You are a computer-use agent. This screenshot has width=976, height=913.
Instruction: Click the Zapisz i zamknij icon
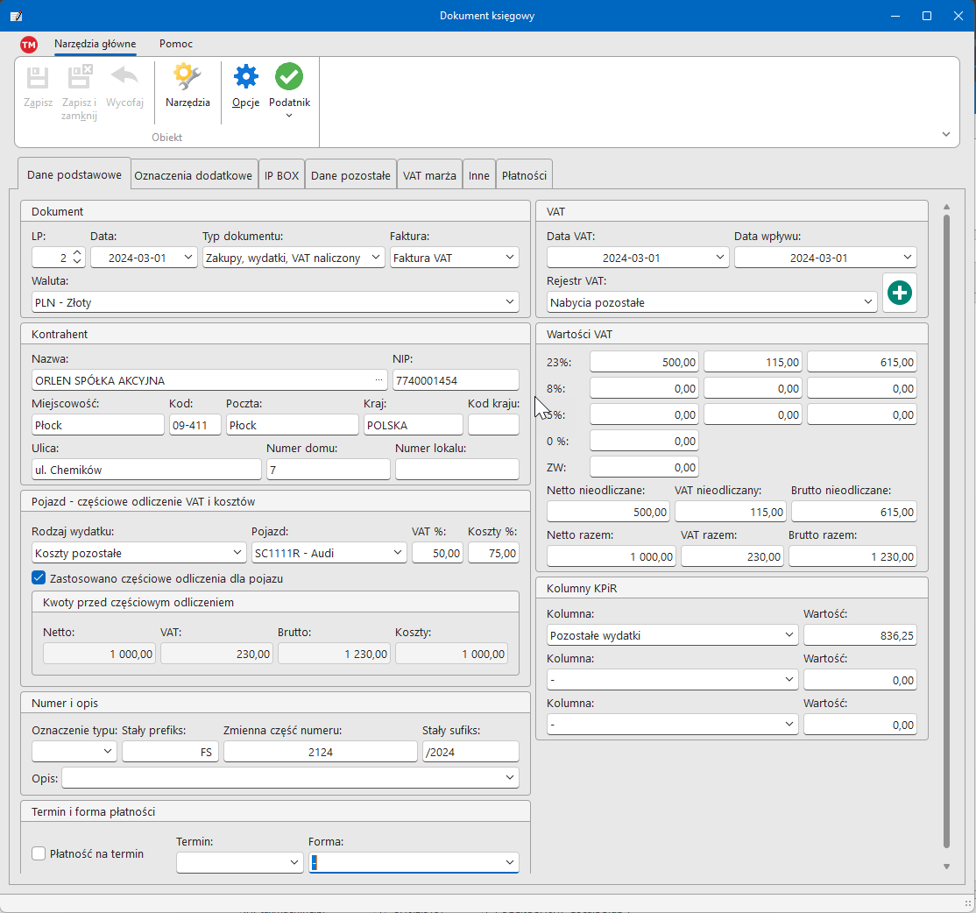coord(79,78)
